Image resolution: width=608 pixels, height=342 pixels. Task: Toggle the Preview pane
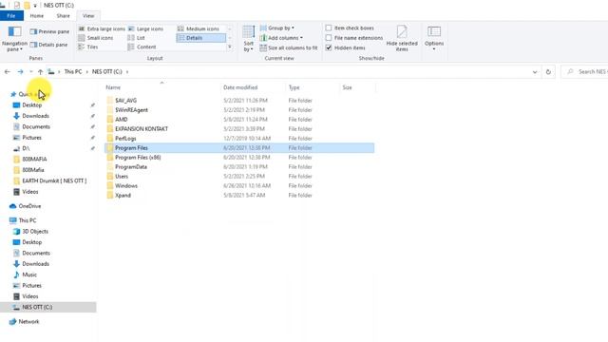coord(49,31)
